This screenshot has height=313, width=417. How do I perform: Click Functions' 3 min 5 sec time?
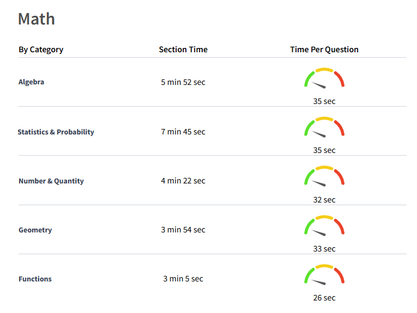183,279
